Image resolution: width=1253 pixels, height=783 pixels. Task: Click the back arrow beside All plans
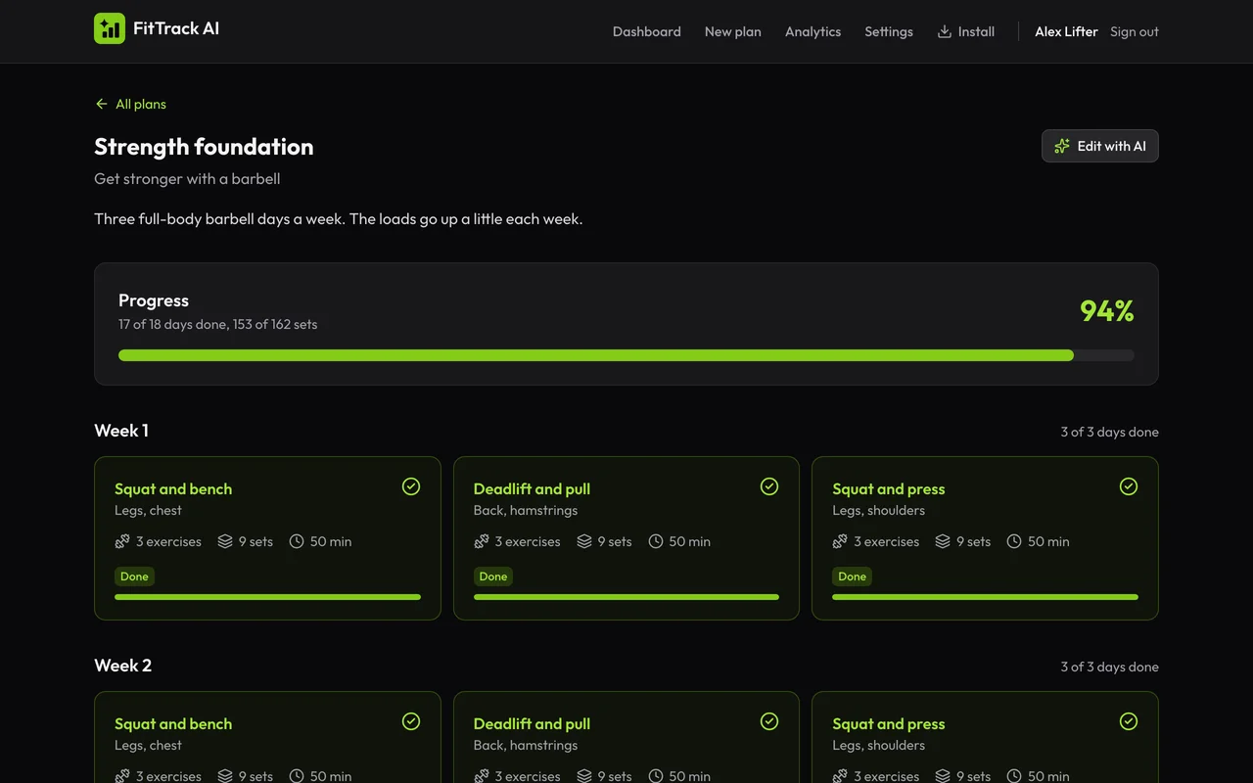click(x=102, y=104)
